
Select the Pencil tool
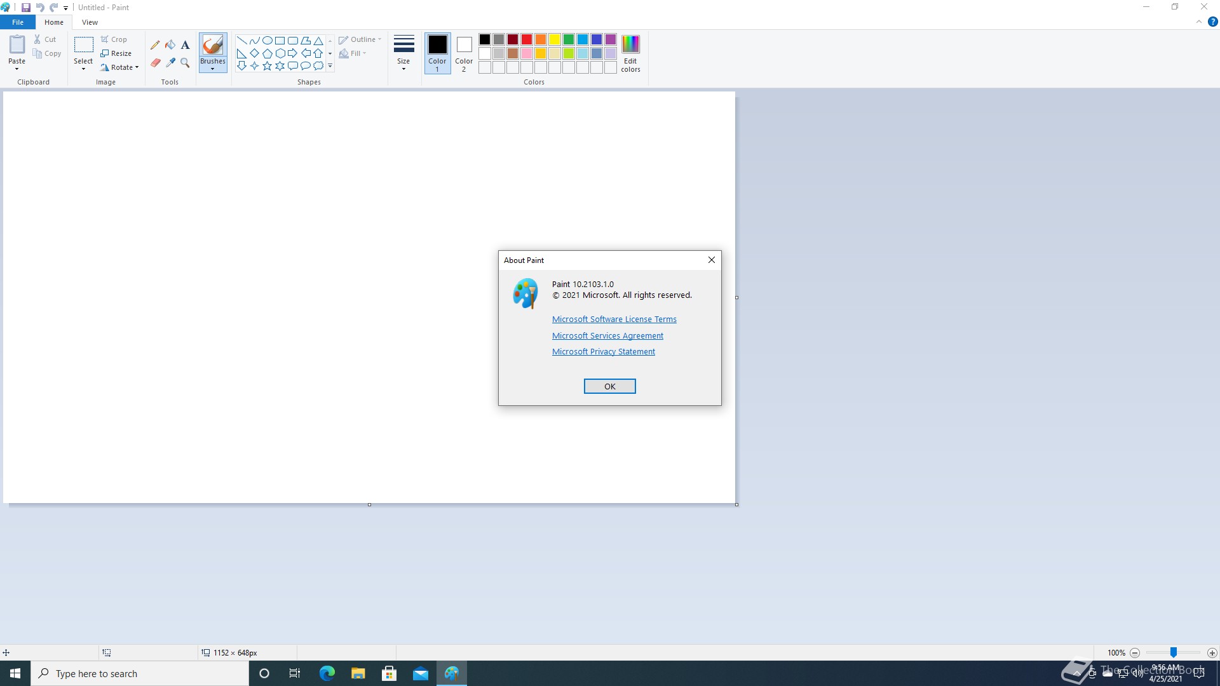click(x=155, y=45)
